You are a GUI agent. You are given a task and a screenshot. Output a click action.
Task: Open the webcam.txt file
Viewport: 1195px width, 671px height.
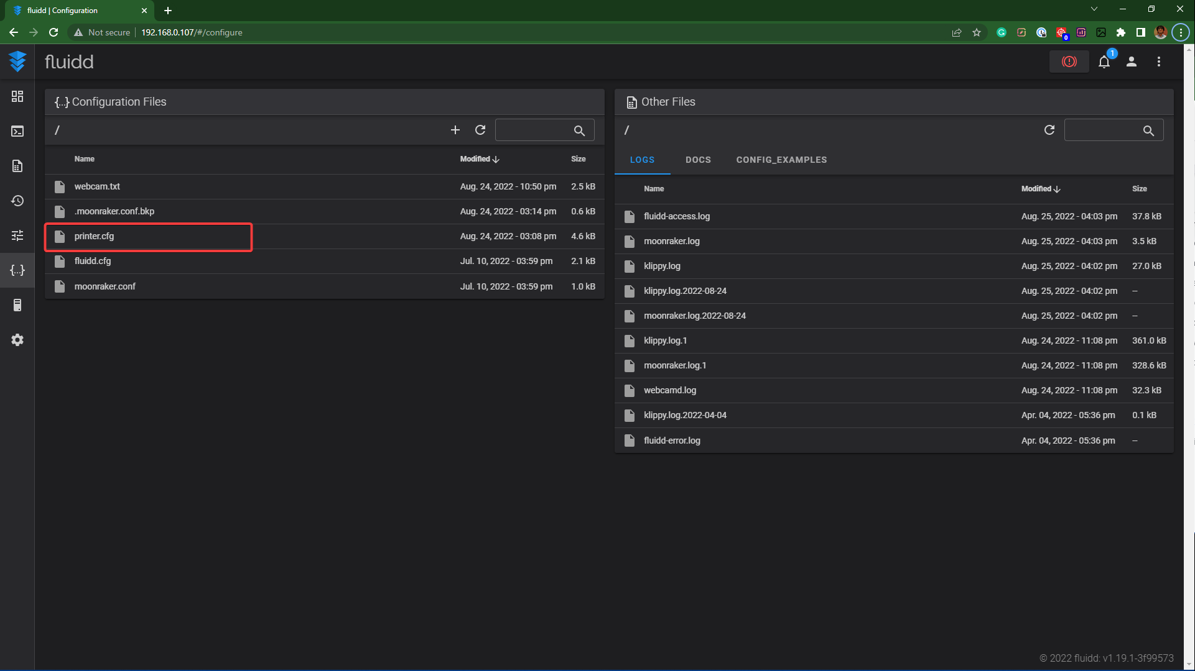(325, 186)
